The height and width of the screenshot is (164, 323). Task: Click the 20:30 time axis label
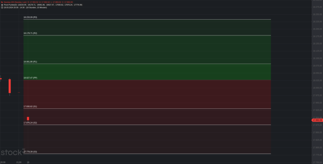click(3, 162)
